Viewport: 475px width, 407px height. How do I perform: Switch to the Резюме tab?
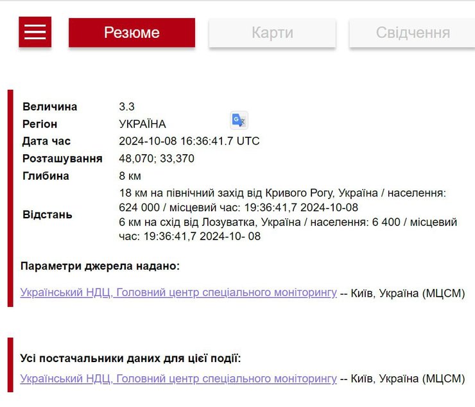(132, 33)
